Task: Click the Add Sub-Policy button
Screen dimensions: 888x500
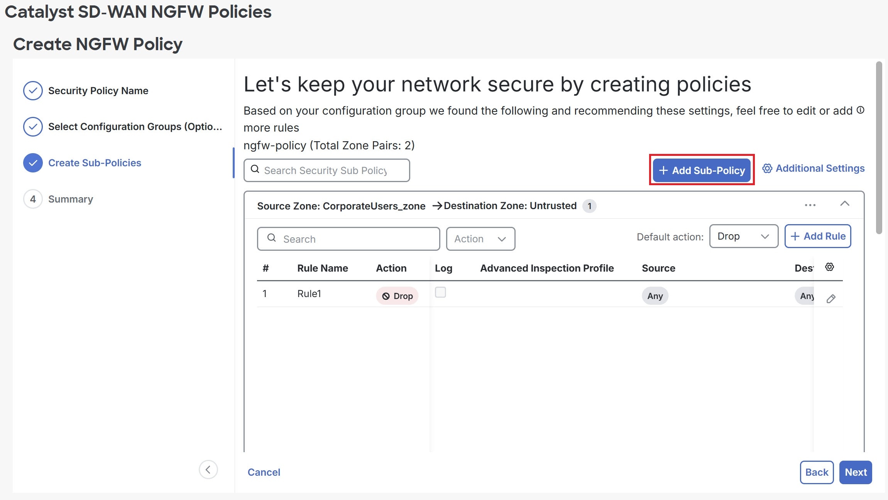Action: (x=702, y=170)
